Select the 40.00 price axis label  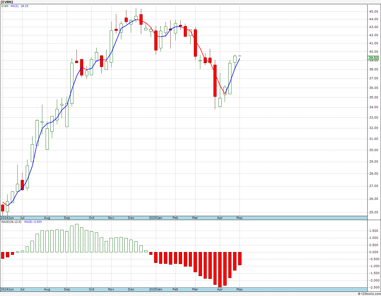(x=373, y=52)
